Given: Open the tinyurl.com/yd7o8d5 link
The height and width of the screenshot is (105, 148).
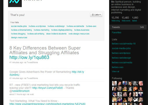Looking at the screenshot, I should pos(48,88).
